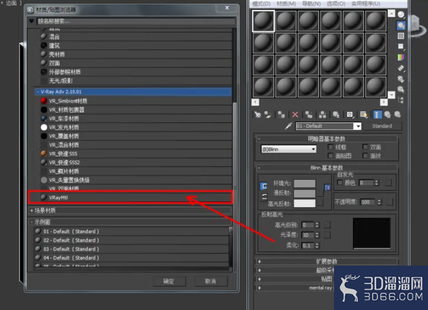Click 不透明度 spinner arrows

tap(379, 202)
